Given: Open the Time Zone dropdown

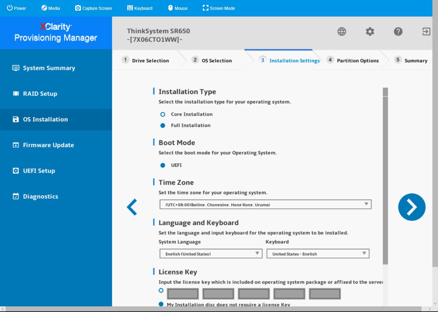Looking at the screenshot, I should (265, 204).
